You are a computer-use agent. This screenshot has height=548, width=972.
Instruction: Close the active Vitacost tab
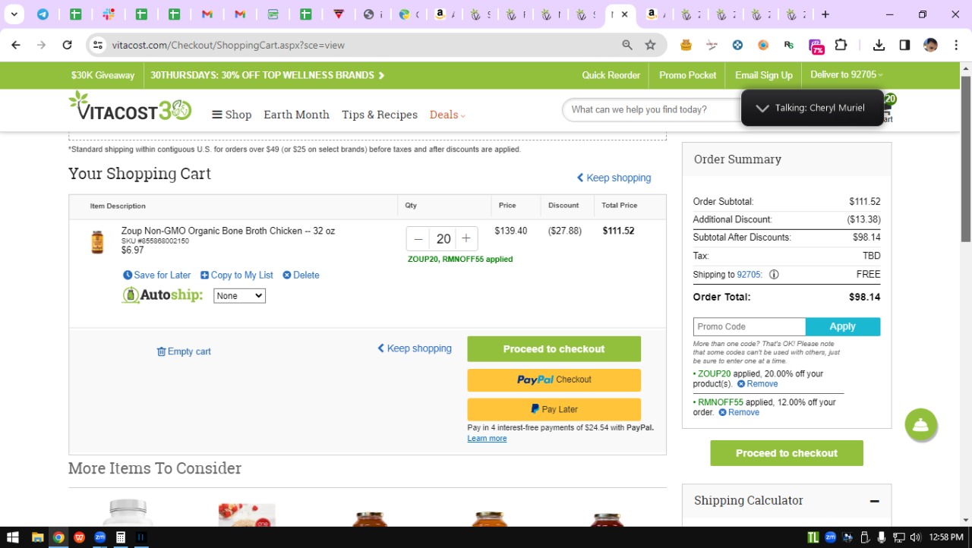[x=624, y=14]
